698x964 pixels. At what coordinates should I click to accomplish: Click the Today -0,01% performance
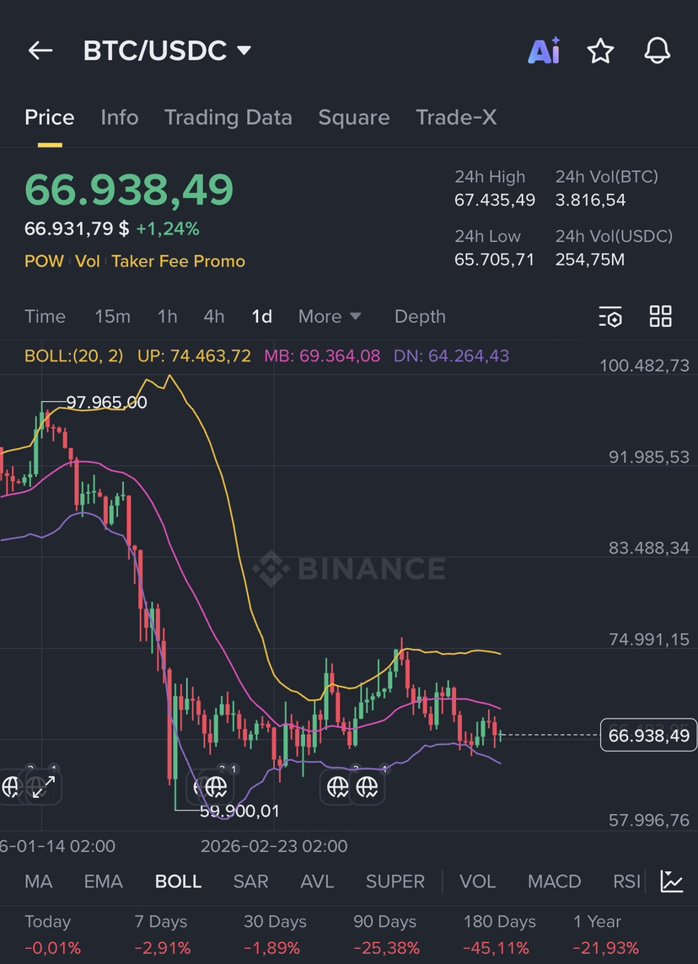point(52,935)
